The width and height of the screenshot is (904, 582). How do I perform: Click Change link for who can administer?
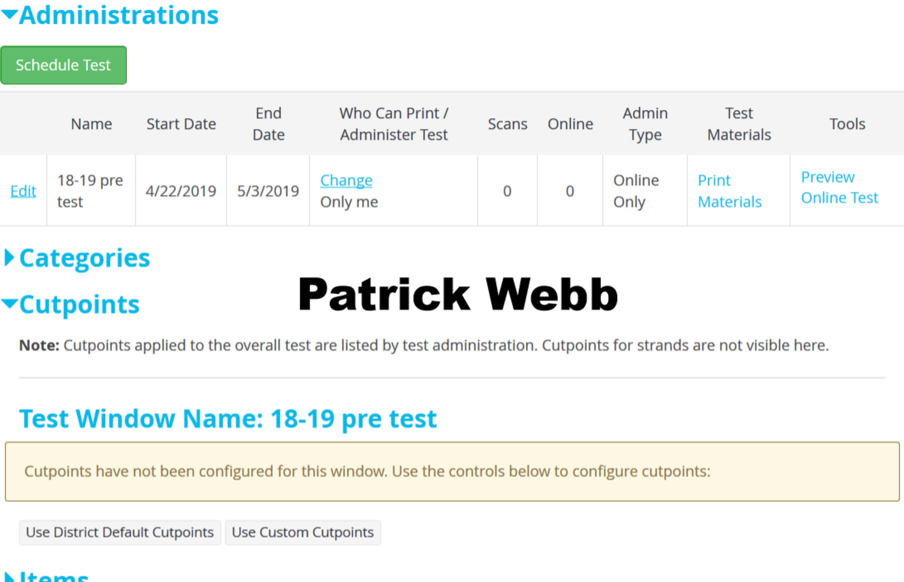(346, 180)
